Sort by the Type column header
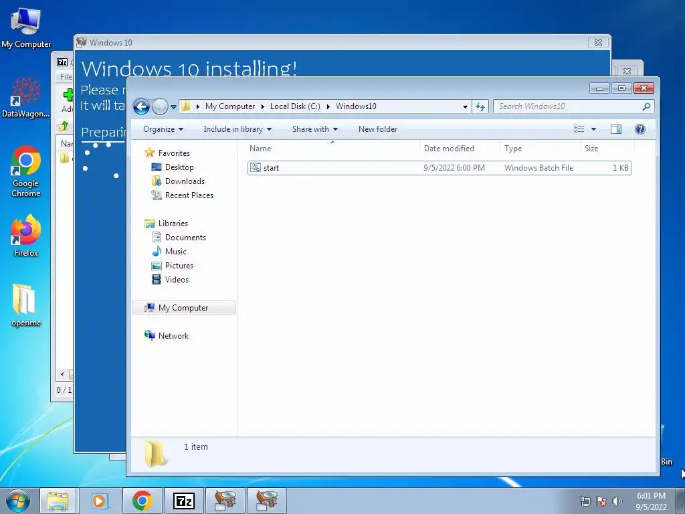This screenshot has width=685, height=514. pos(540,148)
